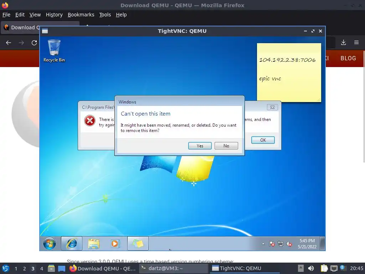Reload the Firefox page
The image size is (365, 274).
coord(34,43)
